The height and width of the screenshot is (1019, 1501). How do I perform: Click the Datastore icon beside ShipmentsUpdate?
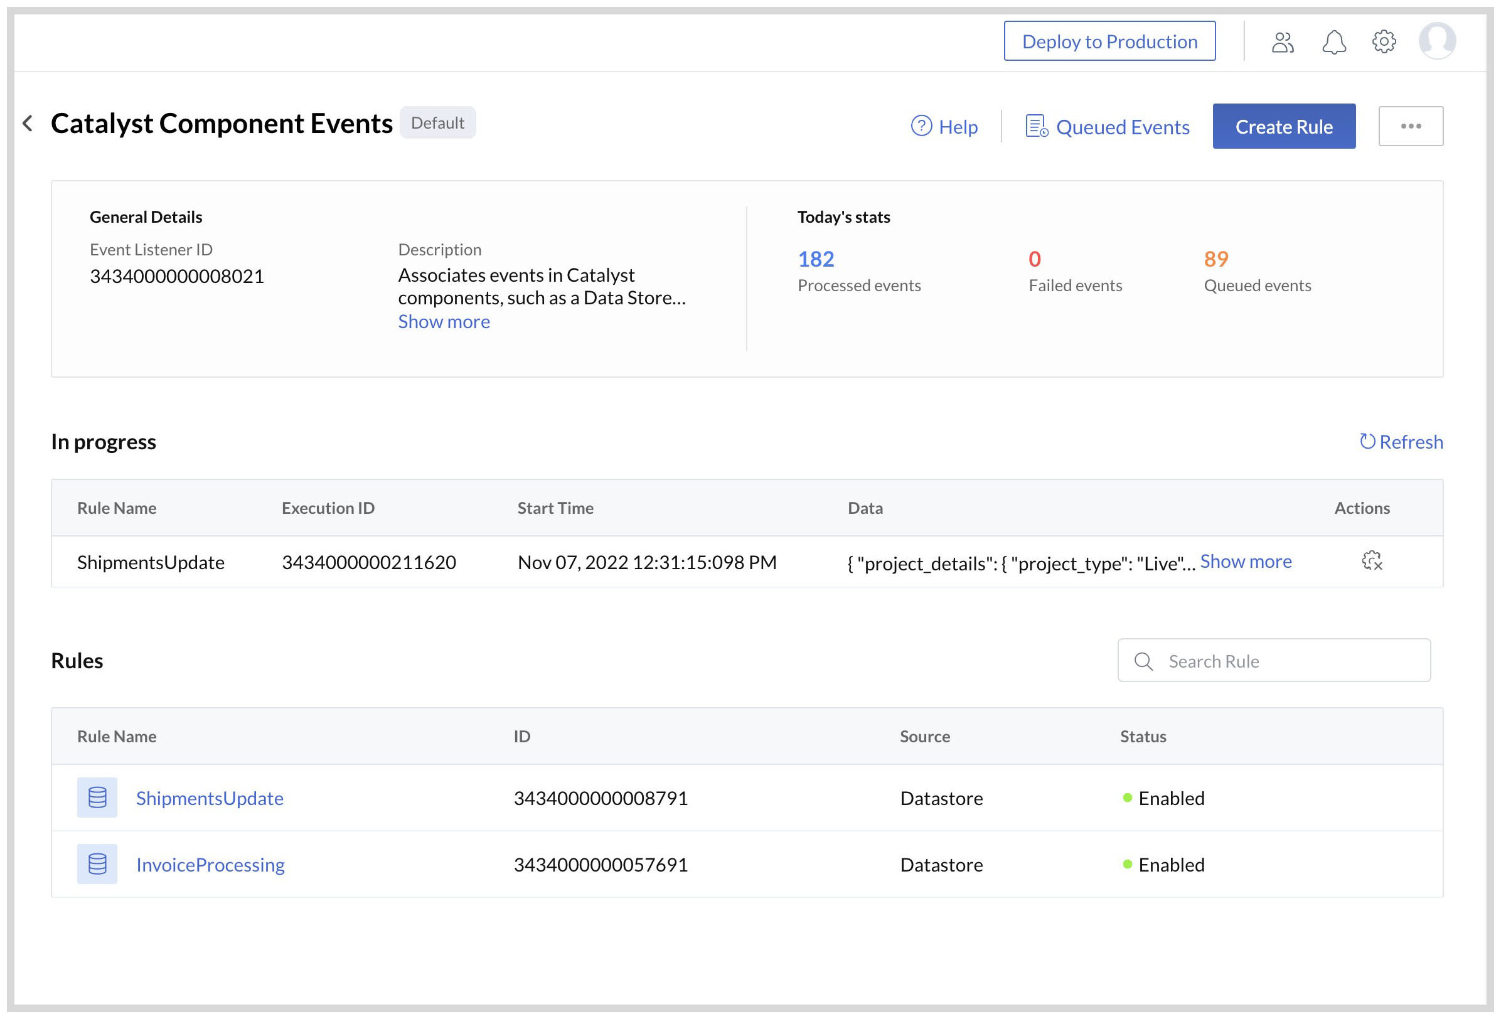click(x=97, y=798)
